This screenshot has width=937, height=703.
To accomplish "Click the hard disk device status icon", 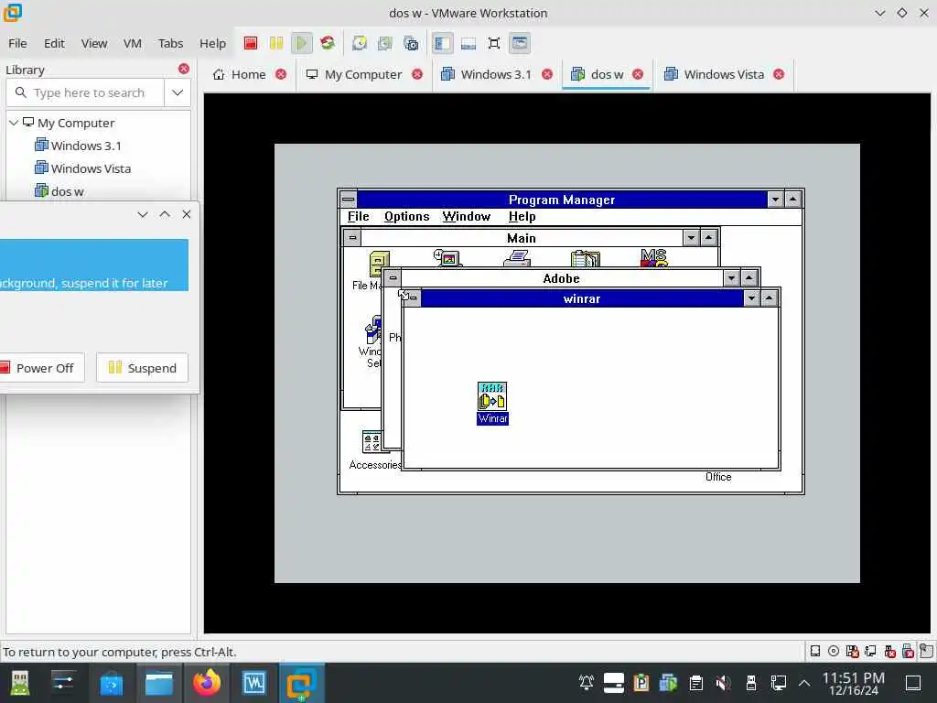I will [815, 652].
